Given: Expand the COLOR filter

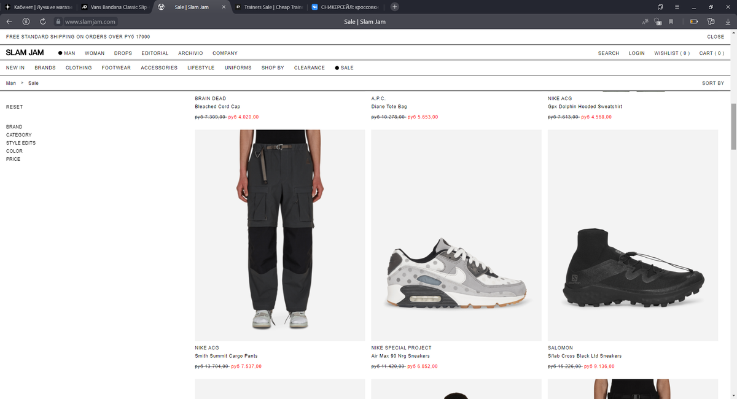Looking at the screenshot, I should 14,151.
